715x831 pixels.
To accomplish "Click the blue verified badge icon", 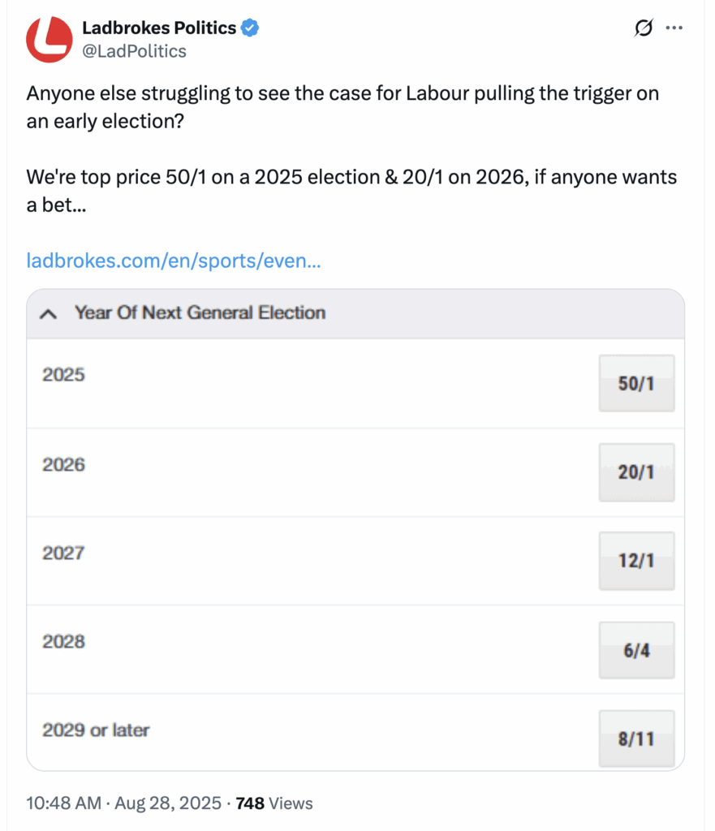I will coord(251,28).
